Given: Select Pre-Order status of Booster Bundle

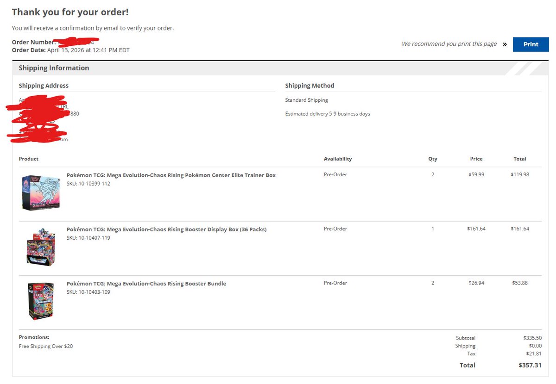Looking at the screenshot, I should [x=335, y=283].
